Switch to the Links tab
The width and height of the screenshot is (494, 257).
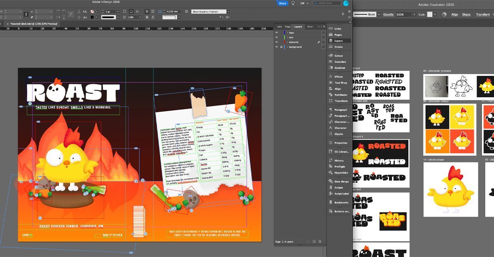[x=280, y=26]
